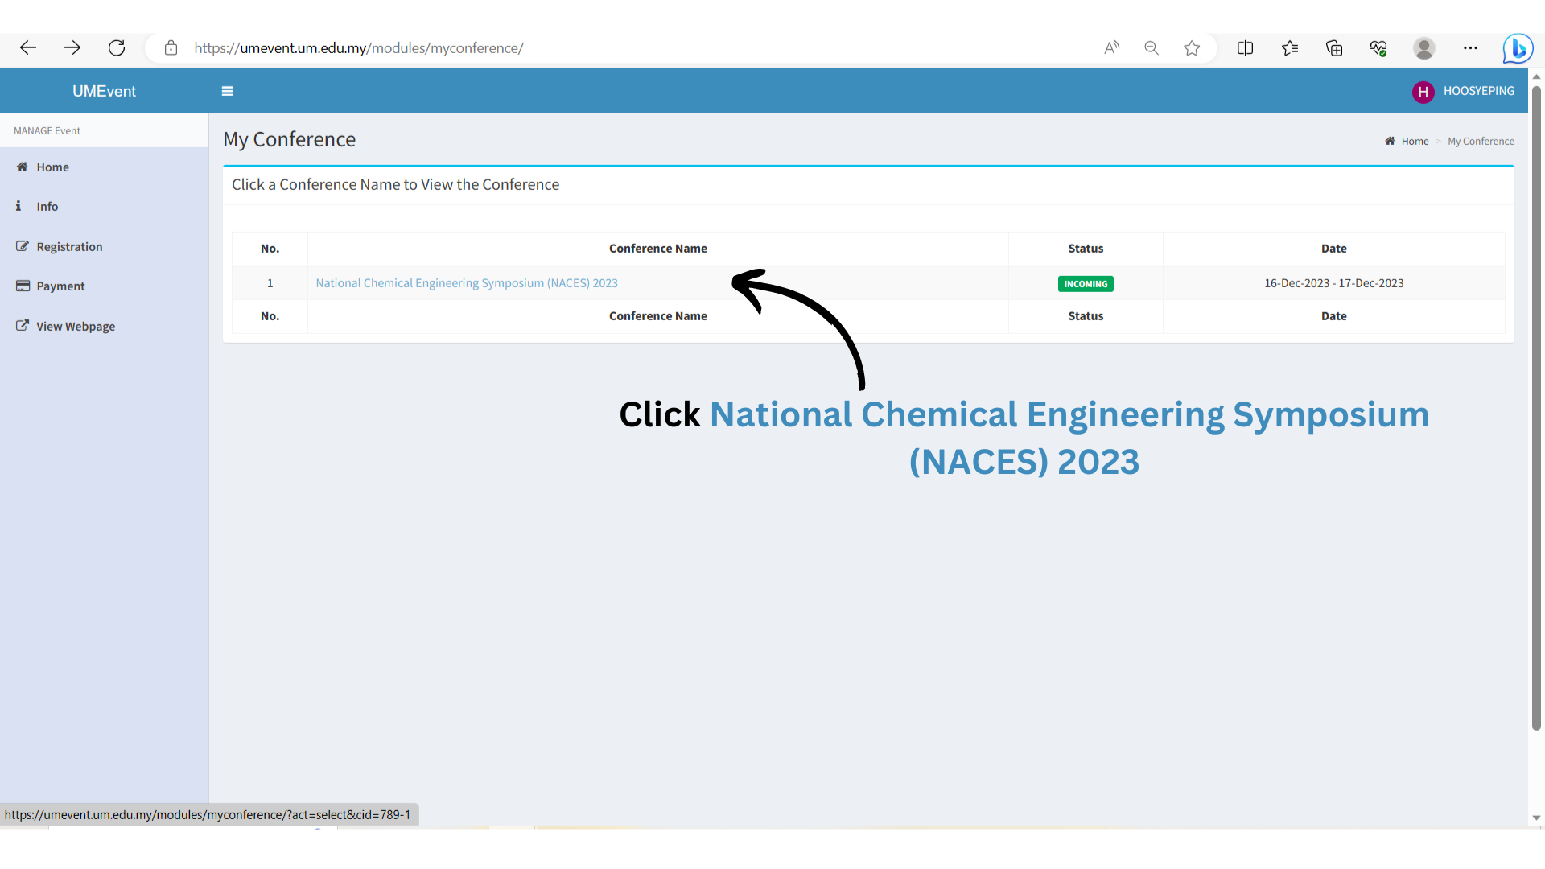Open Bing Copilot sidebar icon
Image resolution: width=1545 pixels, height=869 pixels.
pos(1518,48)
